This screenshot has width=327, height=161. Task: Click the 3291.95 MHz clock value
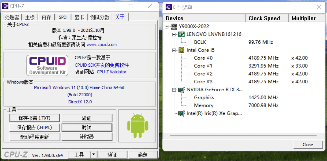[x=263, y=66]
